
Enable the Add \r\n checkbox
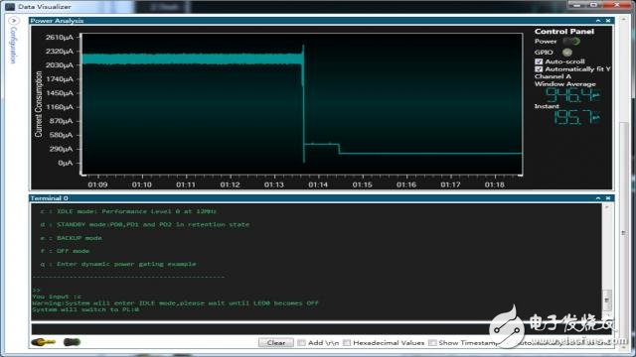click(x=301, y=343)
